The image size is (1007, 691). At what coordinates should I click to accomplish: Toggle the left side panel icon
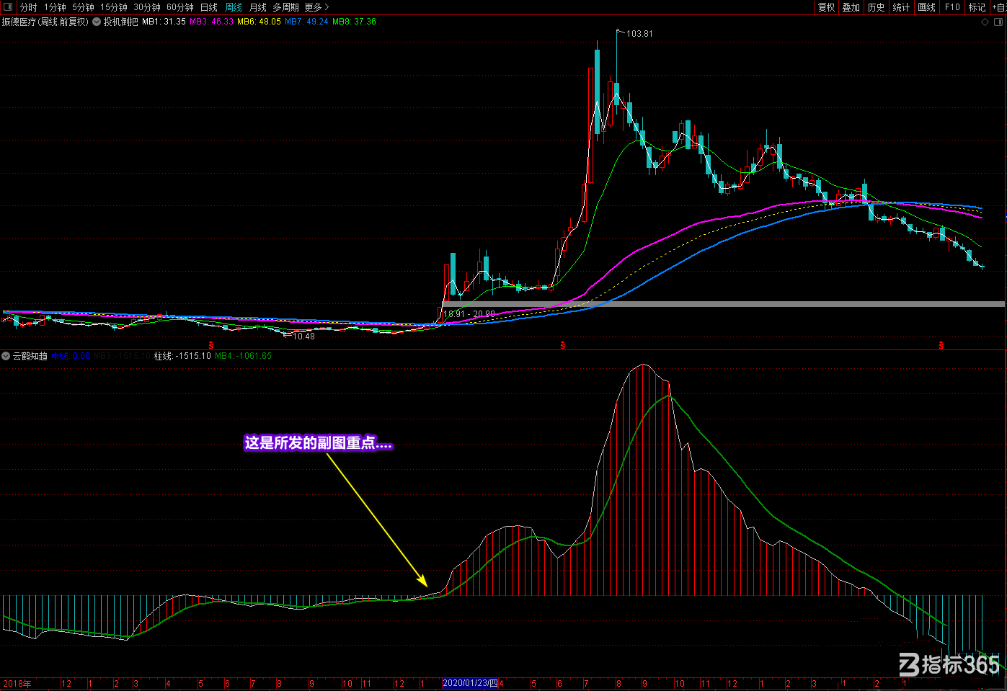point(8,7)
